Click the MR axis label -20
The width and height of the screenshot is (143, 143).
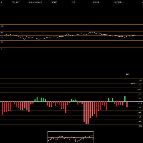pyautogui.click(x=140, y=108)
